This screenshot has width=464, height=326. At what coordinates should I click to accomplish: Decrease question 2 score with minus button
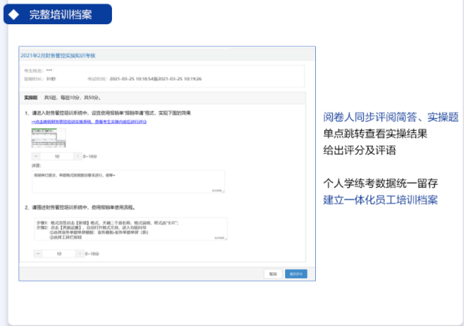click(38, 254)
